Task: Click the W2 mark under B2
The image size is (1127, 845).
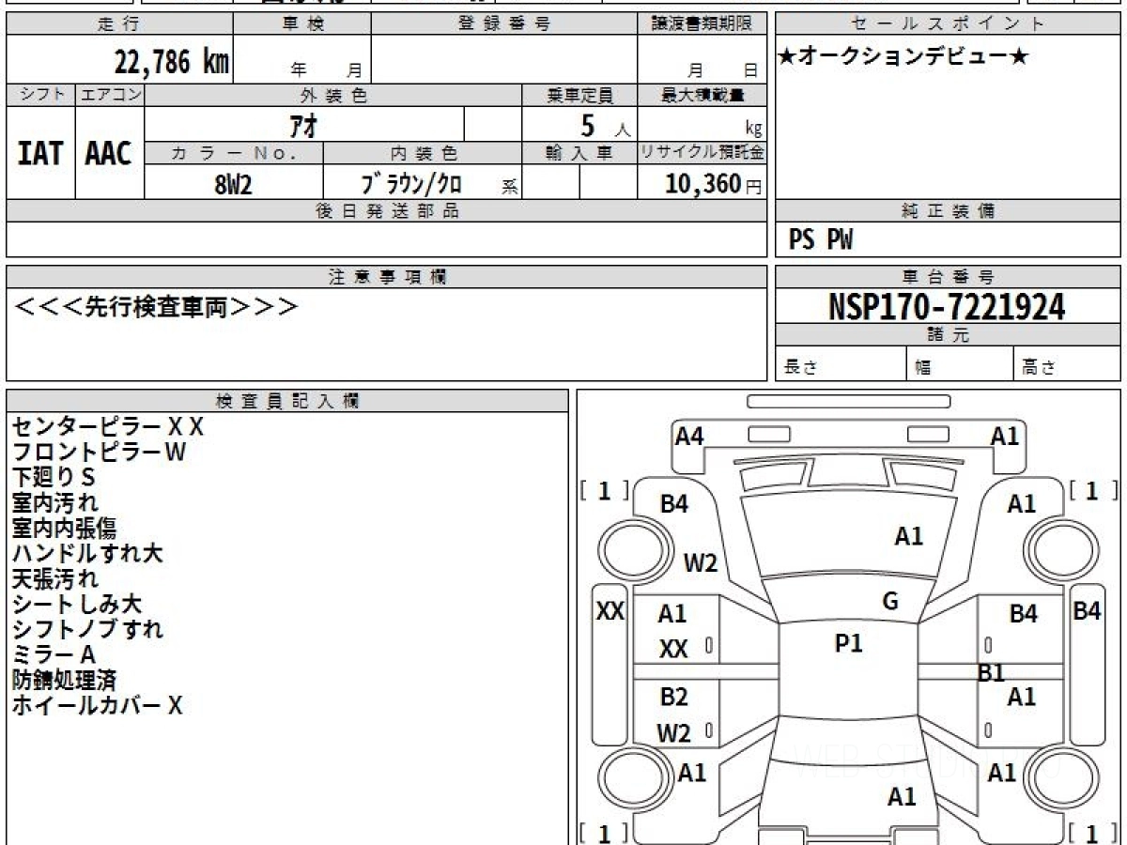Action: point(674,733)
